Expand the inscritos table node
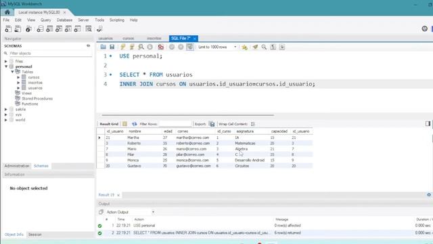The height and width of the screenshot is (244, 433). click(18, 83)
